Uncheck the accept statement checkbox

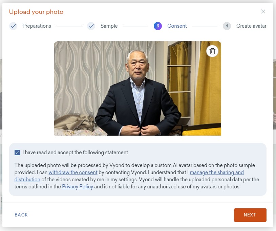coord(17,153)
